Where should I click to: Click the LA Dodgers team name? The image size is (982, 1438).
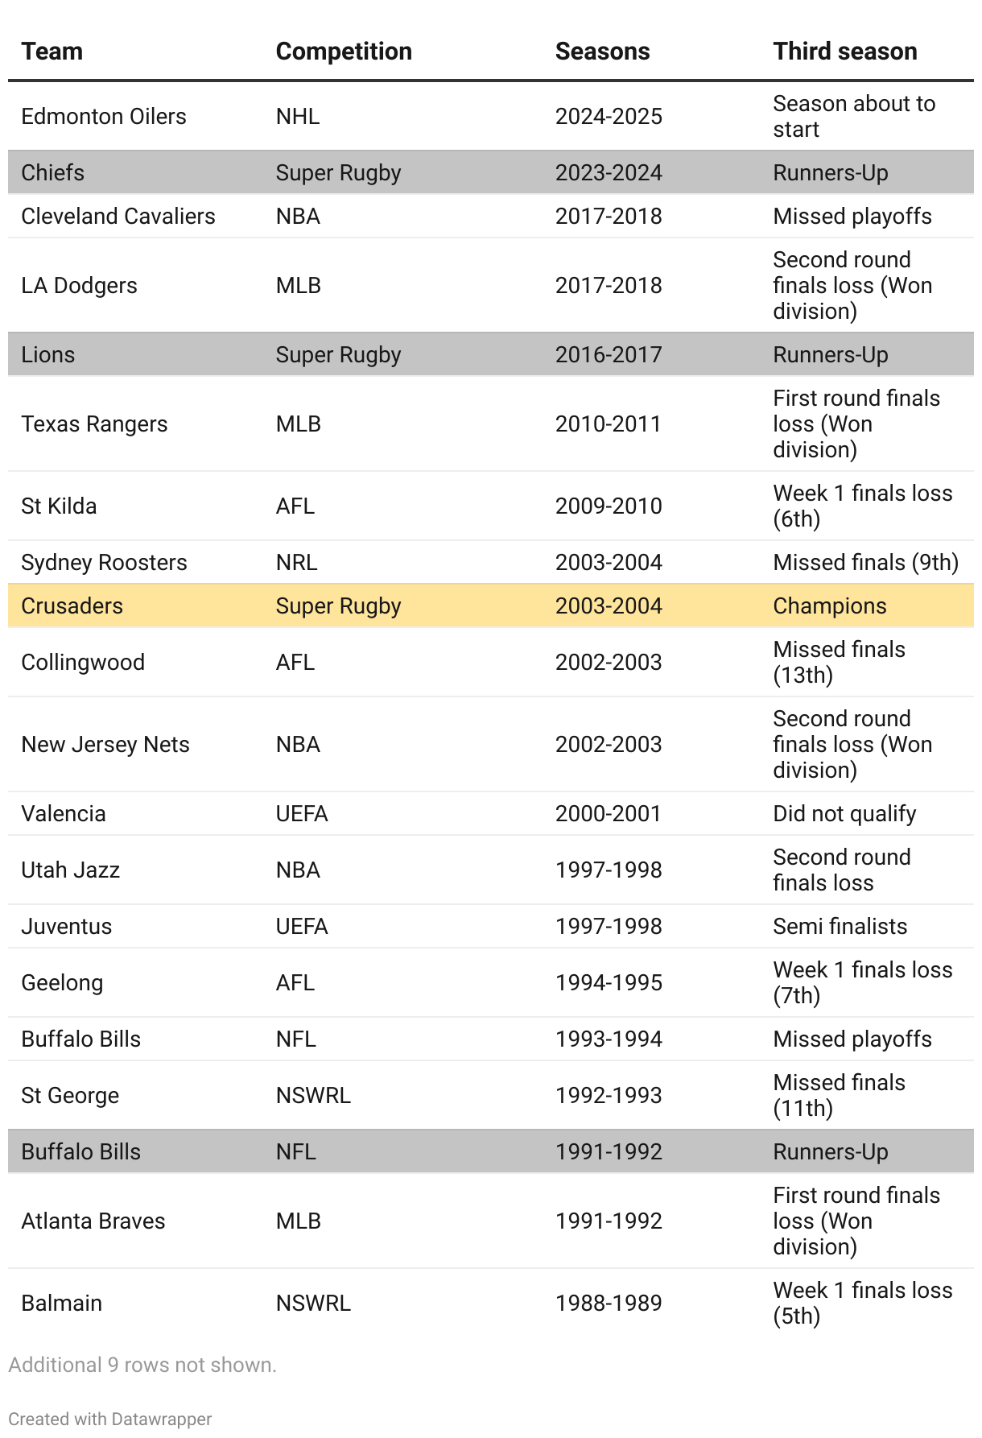pos(79,286)
